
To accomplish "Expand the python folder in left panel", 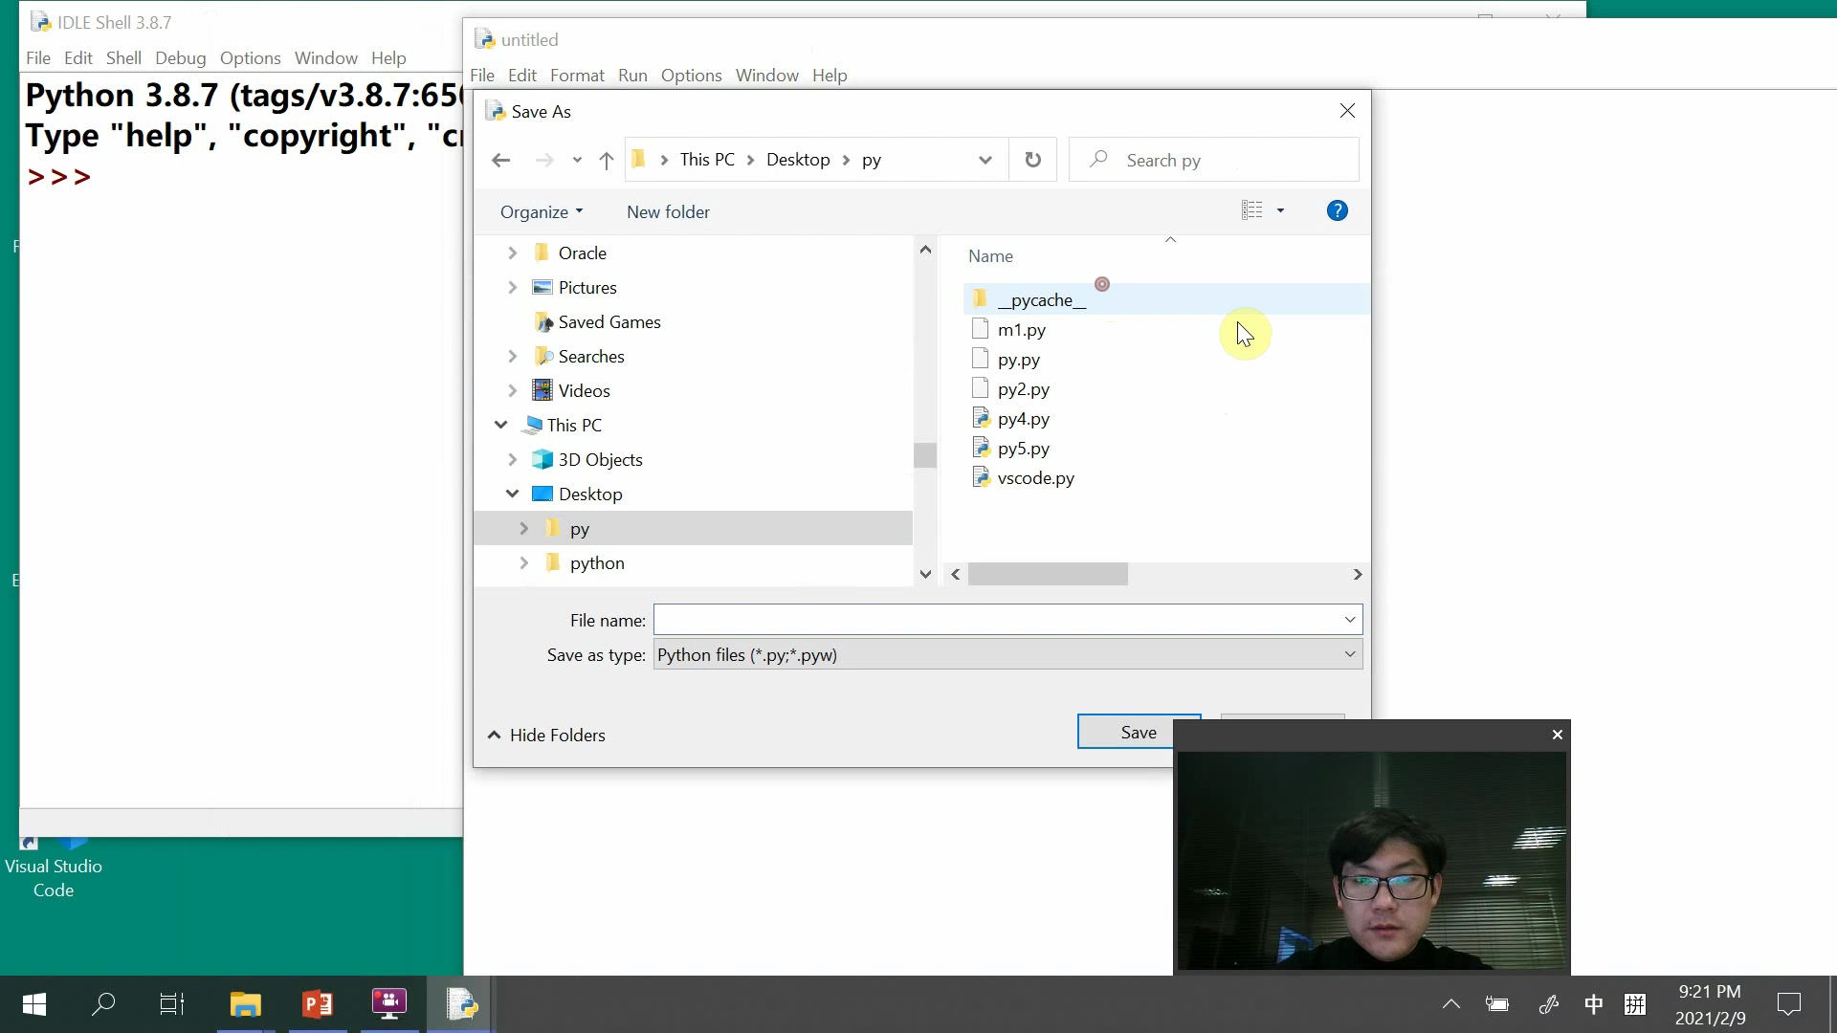I will coord(523,562).
